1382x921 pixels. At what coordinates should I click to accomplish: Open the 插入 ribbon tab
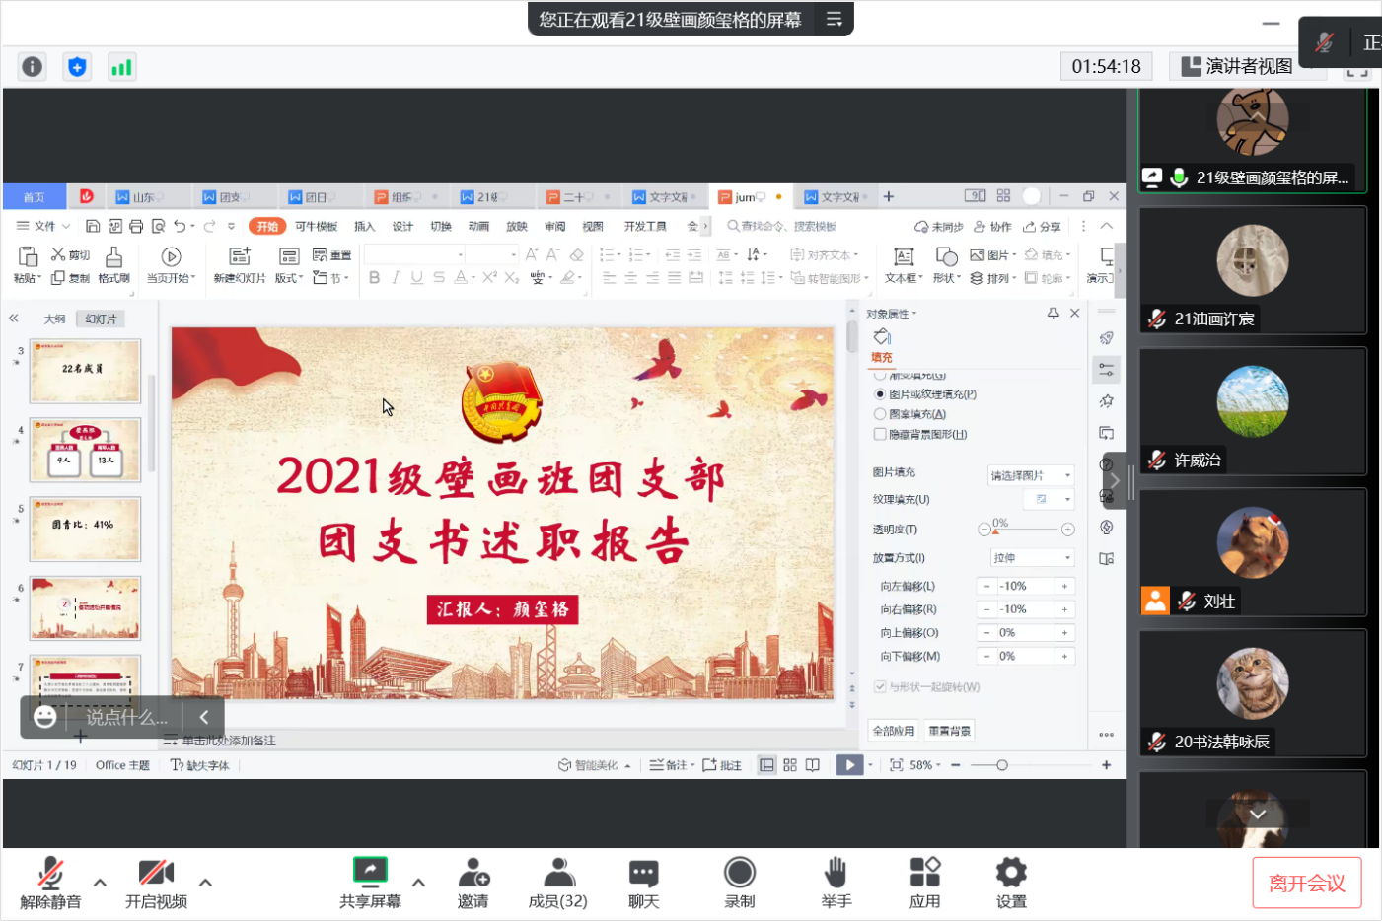click(364, 226)
